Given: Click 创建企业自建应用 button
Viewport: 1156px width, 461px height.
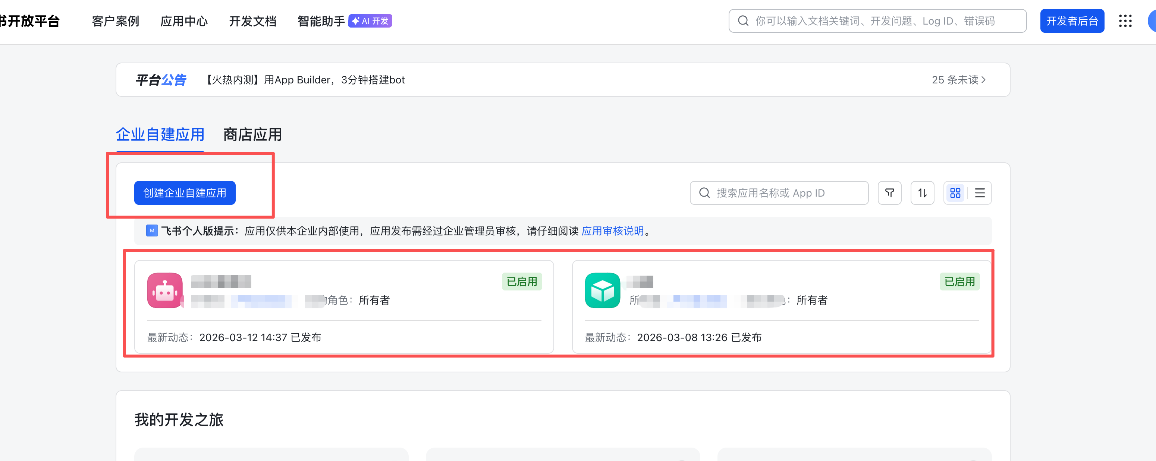Looking at the screenshot, I should pyautogui.click(x=185, y=193).
